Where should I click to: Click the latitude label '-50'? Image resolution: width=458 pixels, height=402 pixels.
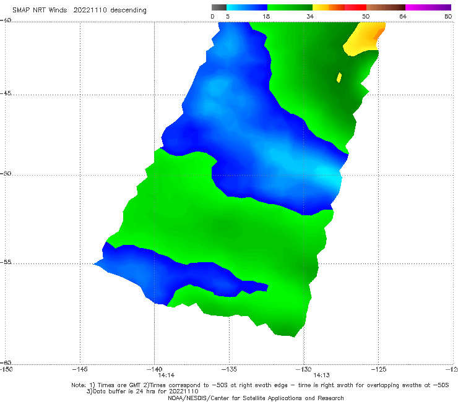[6, 173]
